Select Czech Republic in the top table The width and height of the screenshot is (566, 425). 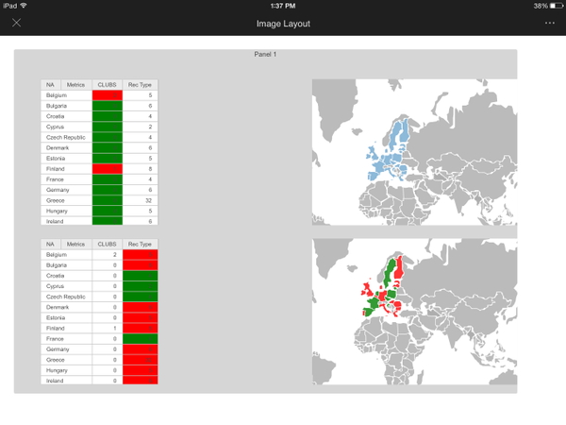(x=65, y=137)
